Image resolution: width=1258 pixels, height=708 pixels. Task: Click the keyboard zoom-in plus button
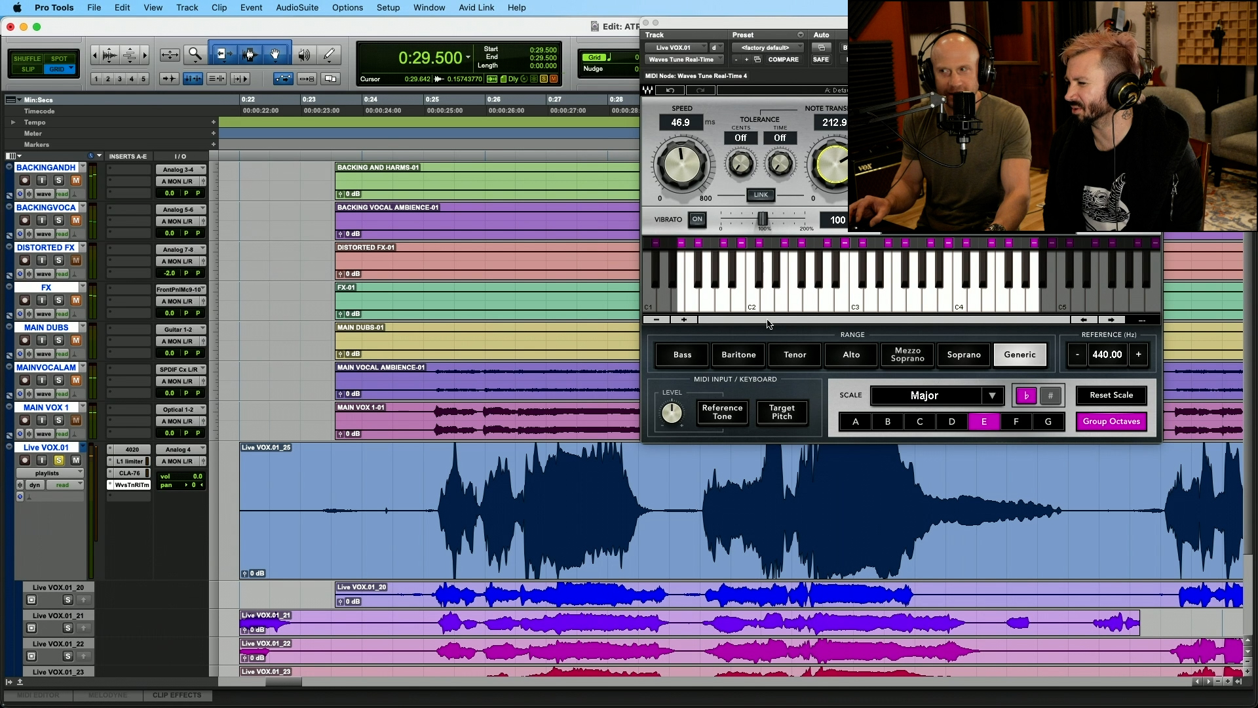pyautogui.click(x=684, y=320)
